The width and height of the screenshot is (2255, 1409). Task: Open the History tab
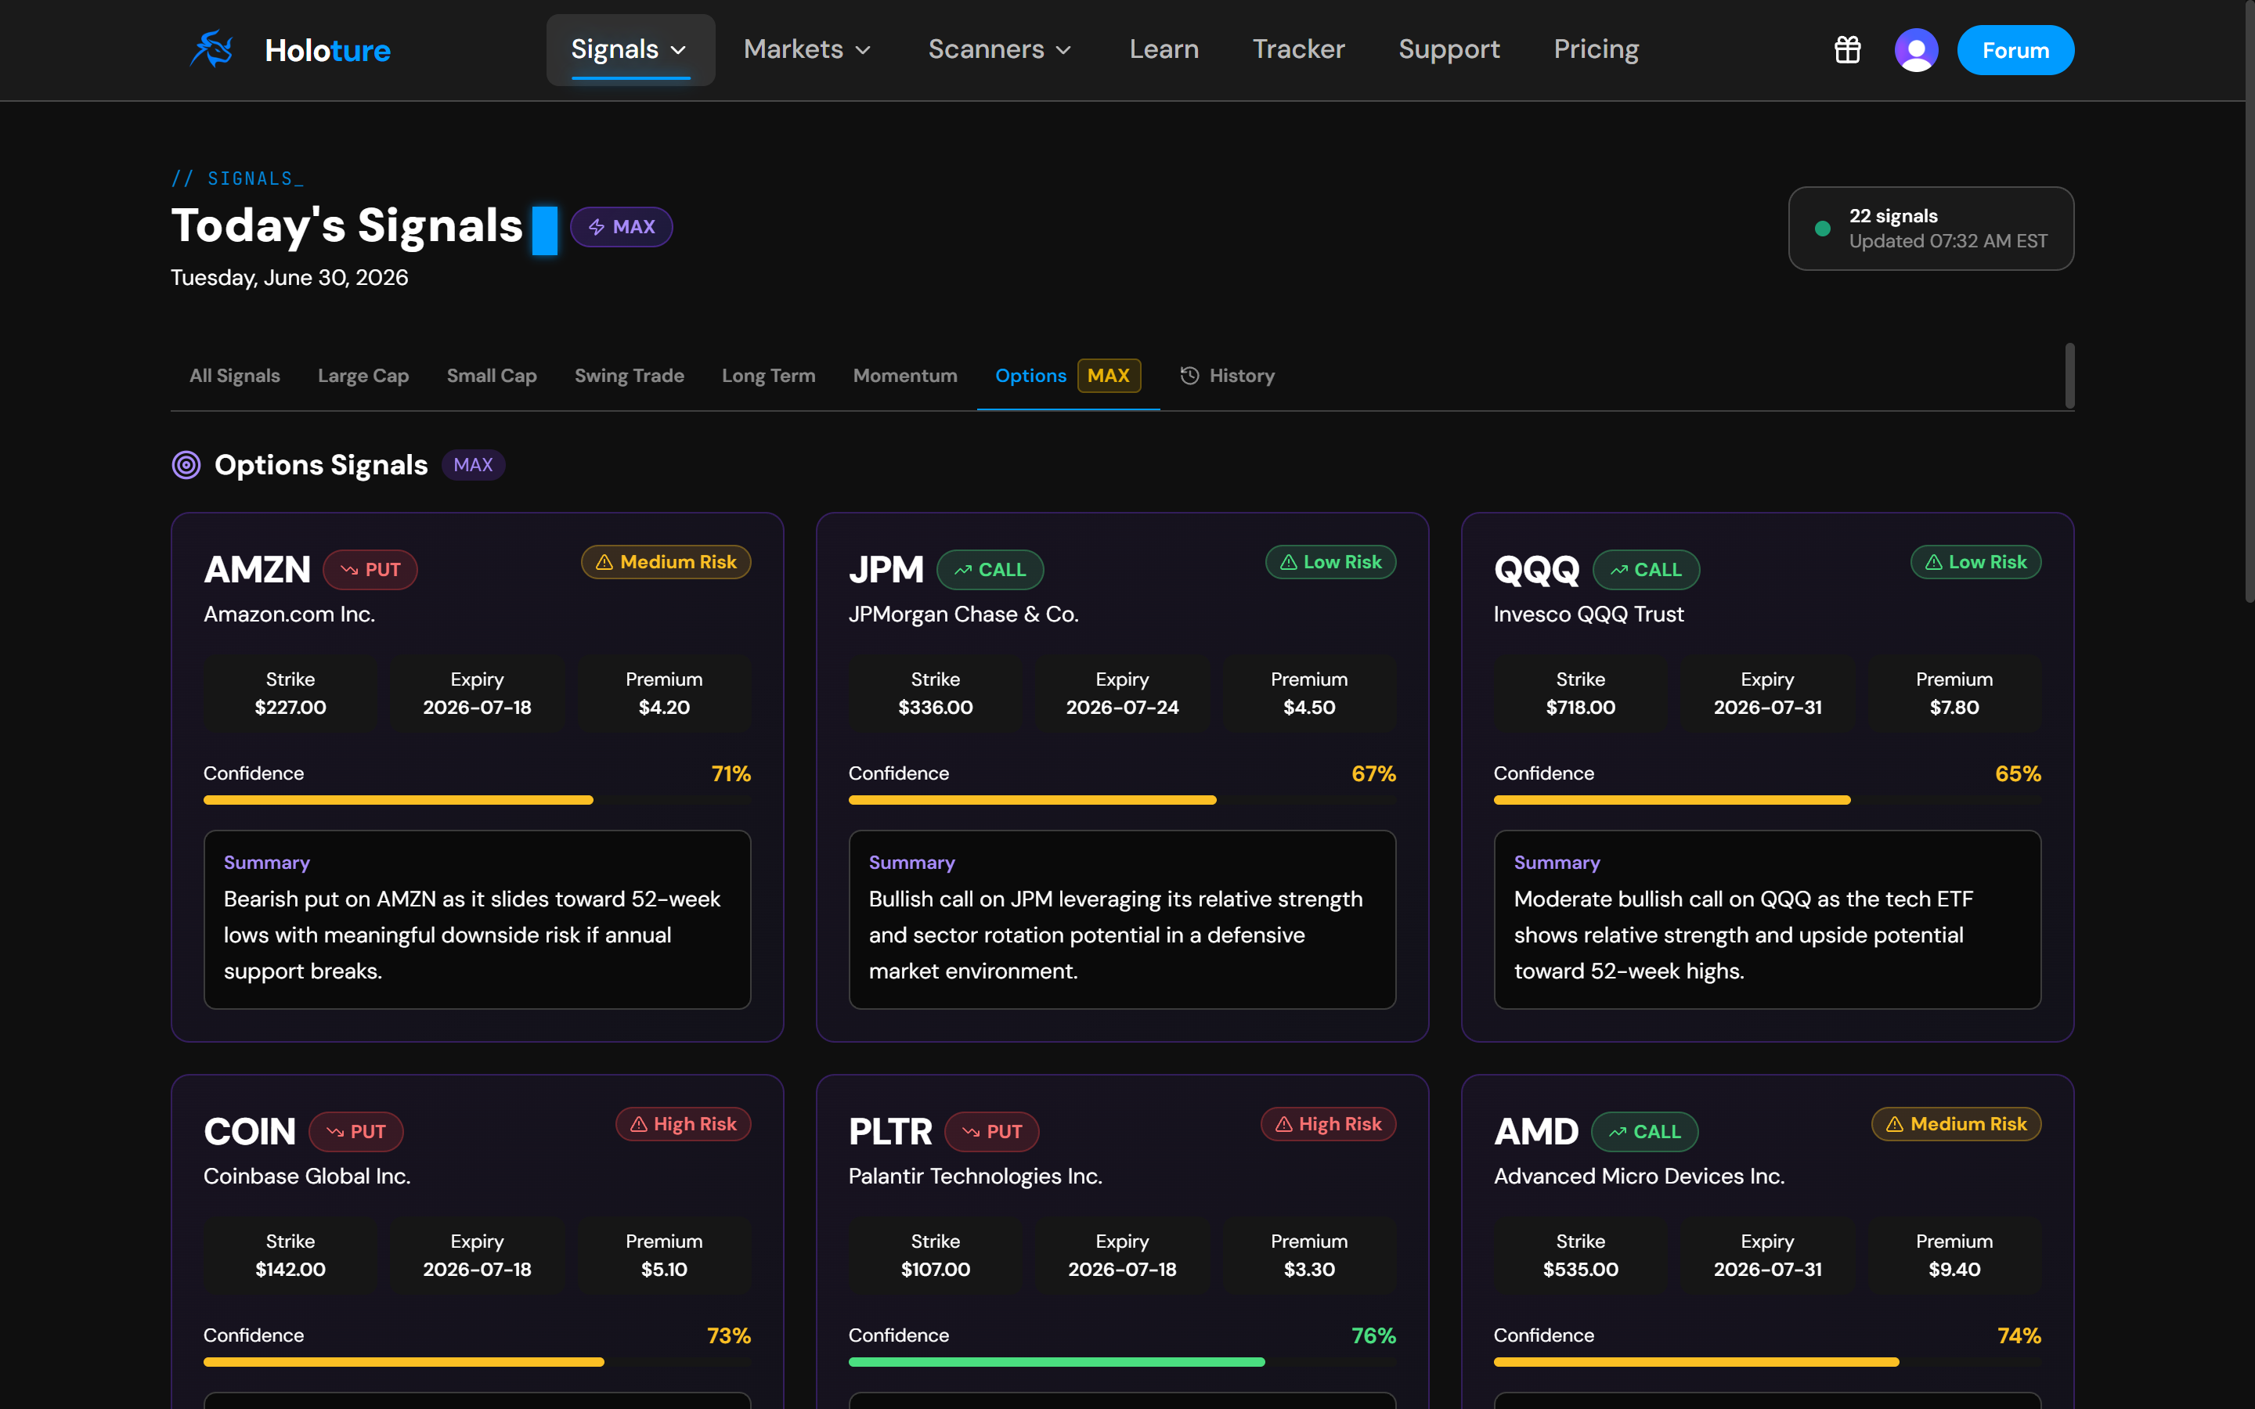1227,376
